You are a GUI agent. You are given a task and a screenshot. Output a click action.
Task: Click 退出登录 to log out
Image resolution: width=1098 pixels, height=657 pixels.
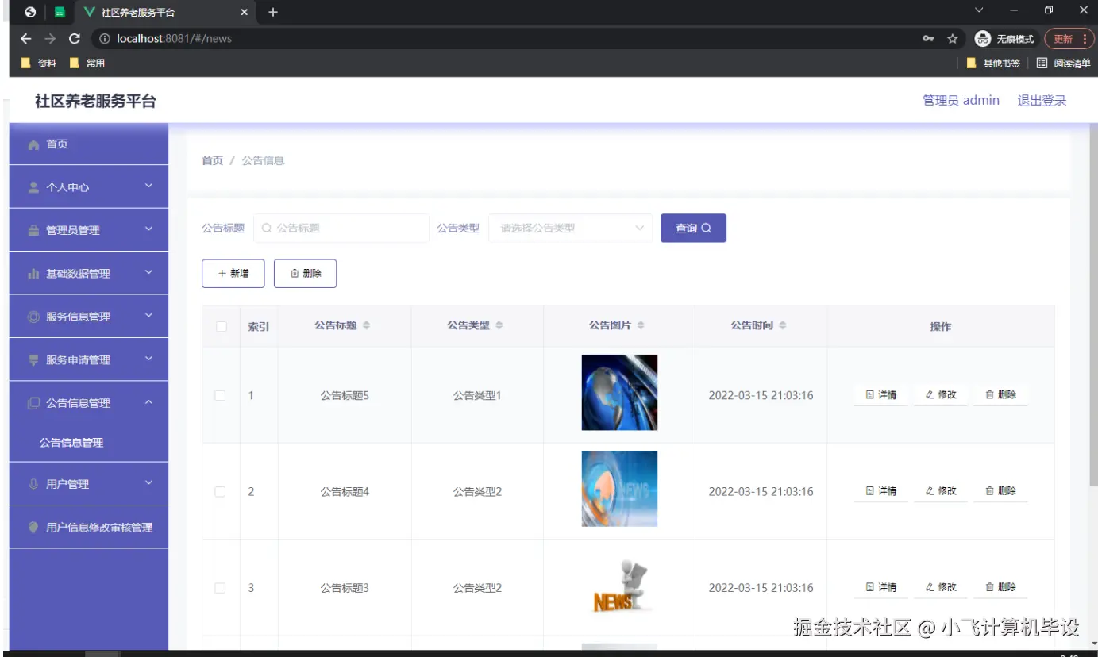coord(1041,100)
